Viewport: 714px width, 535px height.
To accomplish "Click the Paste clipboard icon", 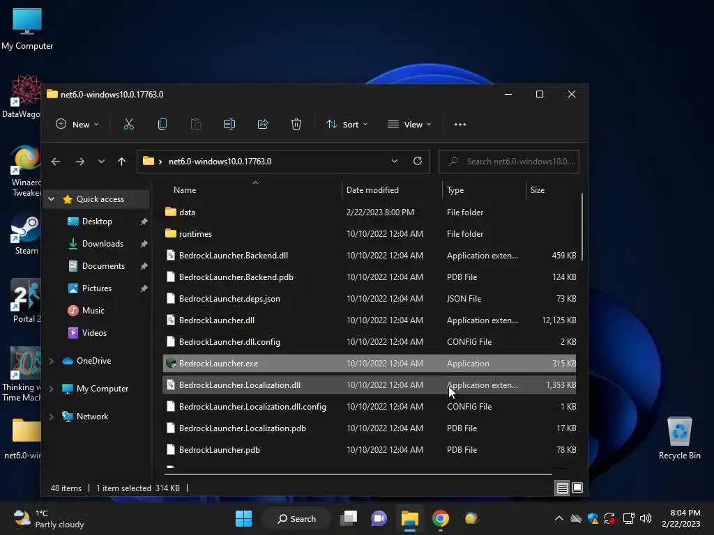I will click(196, 124).
